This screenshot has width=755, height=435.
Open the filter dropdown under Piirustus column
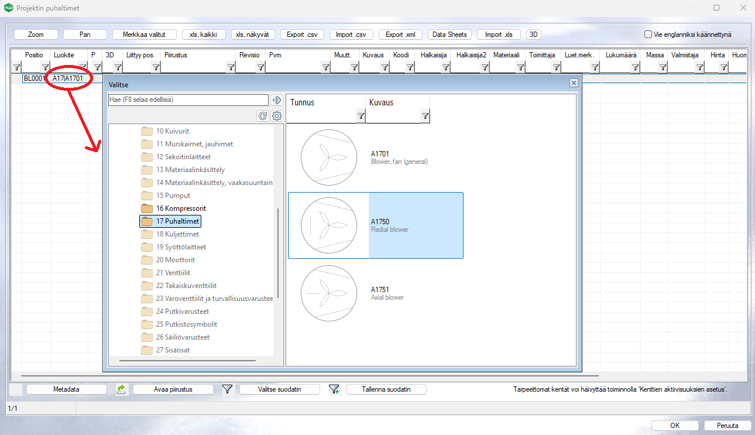(x=231, y=67)
